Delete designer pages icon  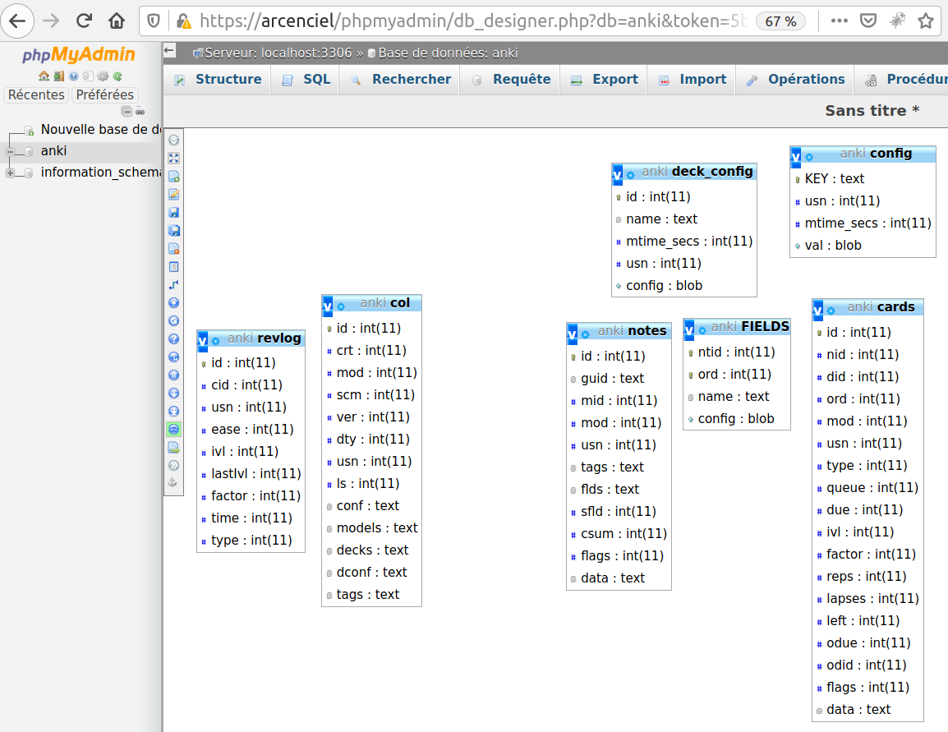pyautogui.click(x=173, y=249)
